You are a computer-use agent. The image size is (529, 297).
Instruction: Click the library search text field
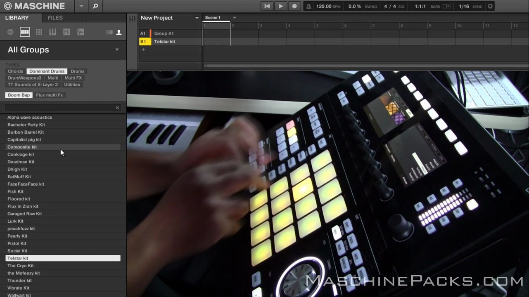pos(59,108)
